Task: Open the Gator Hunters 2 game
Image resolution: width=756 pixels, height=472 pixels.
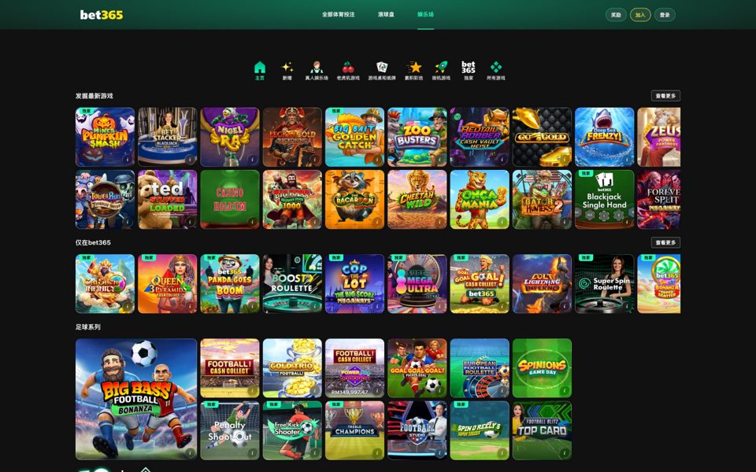Action: 542,199
